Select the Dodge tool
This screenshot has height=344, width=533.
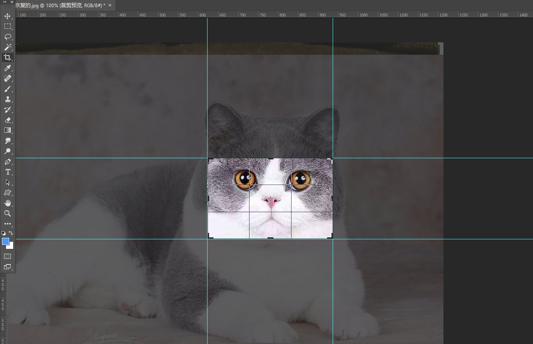coord(7,151)
